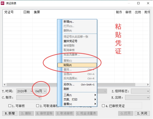This screenshot has width=153, height=119.
Task: Click the app icon in title bar
Action: 2,3
